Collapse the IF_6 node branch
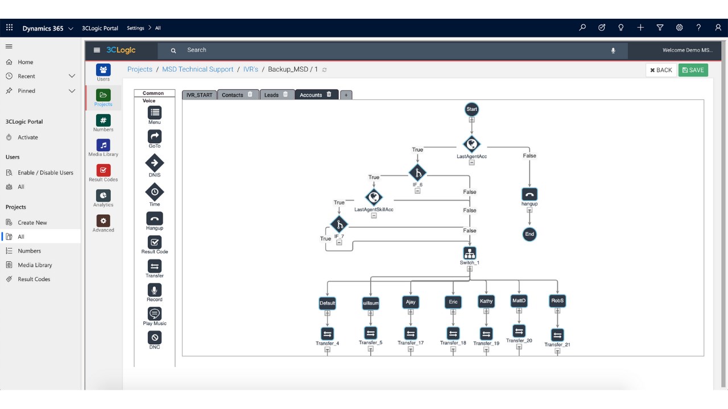 coord(417,191)
